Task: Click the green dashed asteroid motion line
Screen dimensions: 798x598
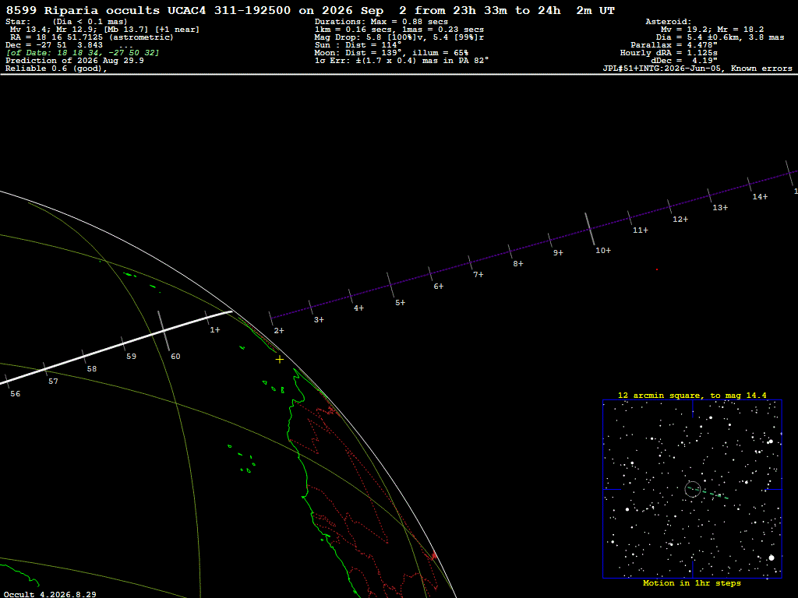Action: [x=708, y=493]
